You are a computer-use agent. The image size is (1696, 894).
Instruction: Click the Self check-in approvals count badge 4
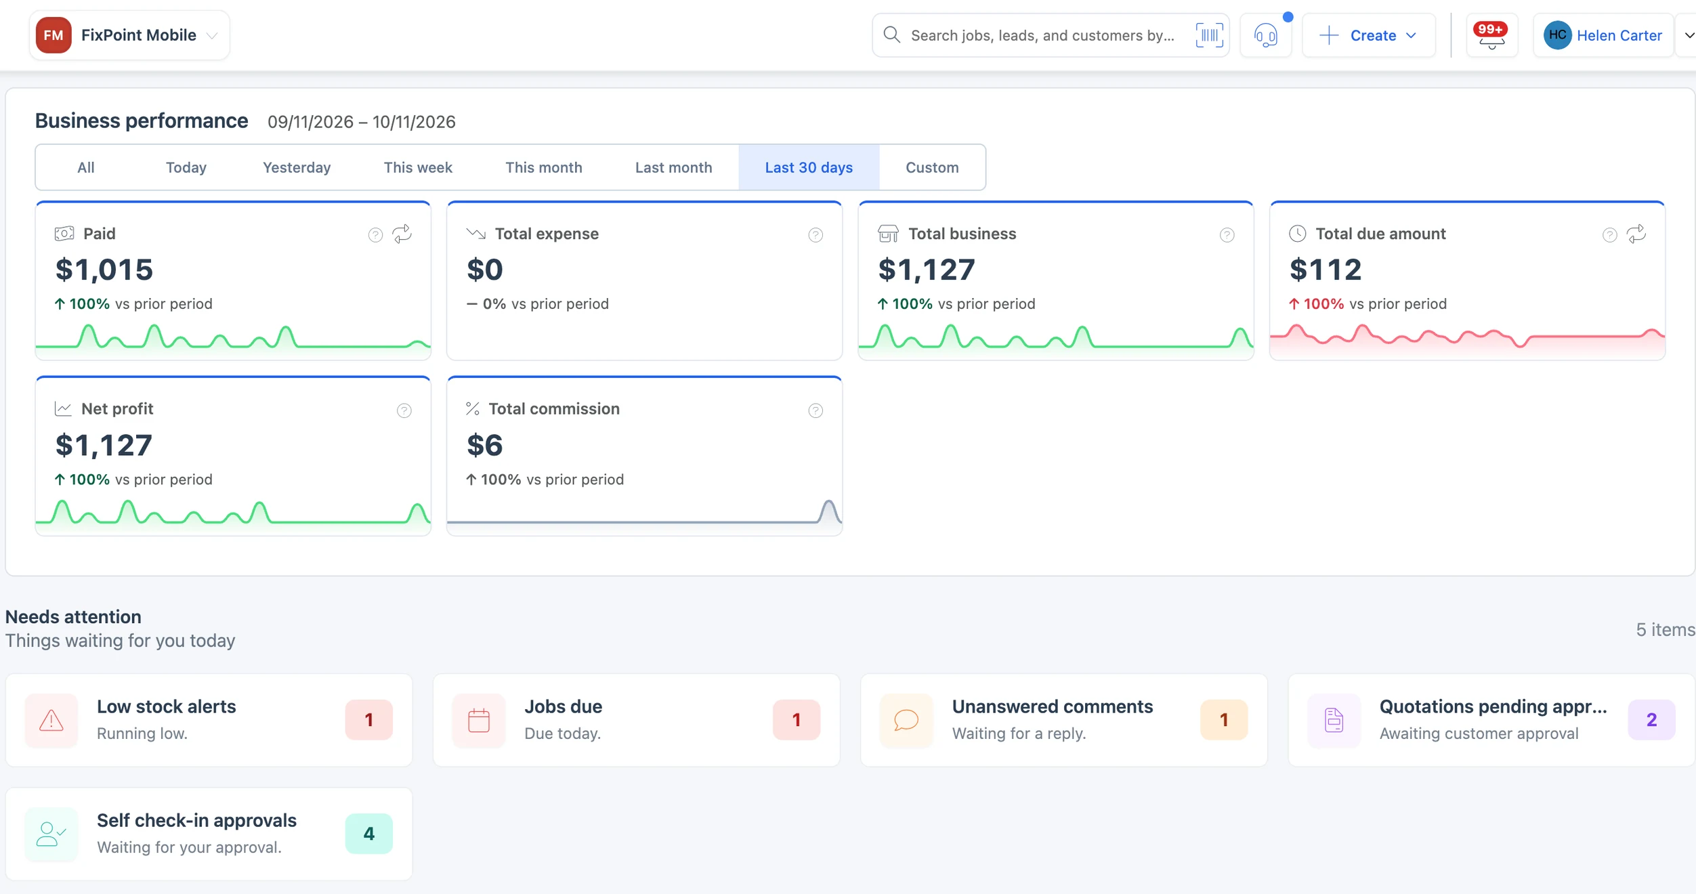[369, 834]
